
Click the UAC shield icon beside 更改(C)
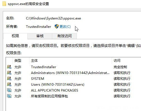[x=57, y=26]
